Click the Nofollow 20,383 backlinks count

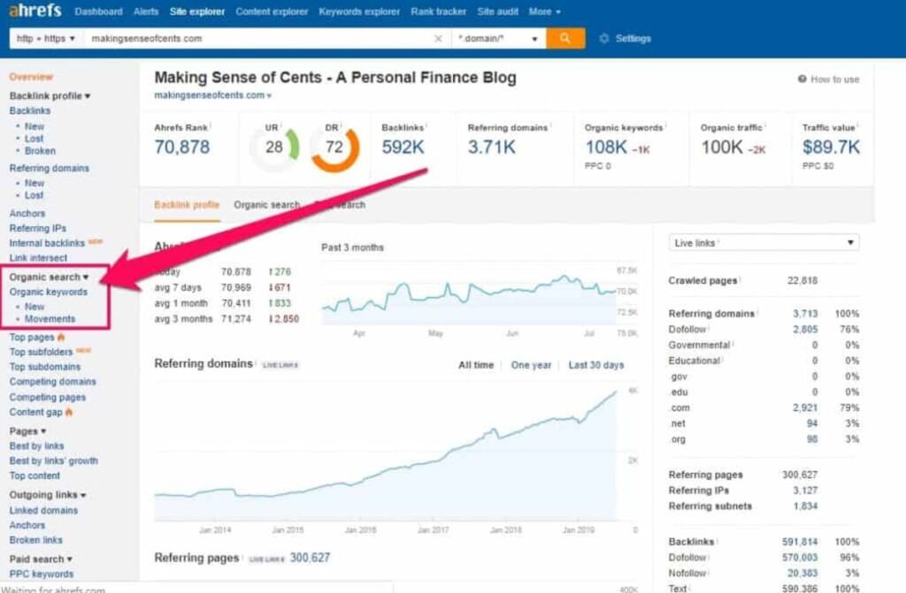[802, 574]
